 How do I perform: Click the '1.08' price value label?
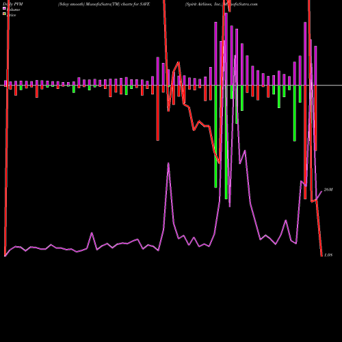point(328,255)
